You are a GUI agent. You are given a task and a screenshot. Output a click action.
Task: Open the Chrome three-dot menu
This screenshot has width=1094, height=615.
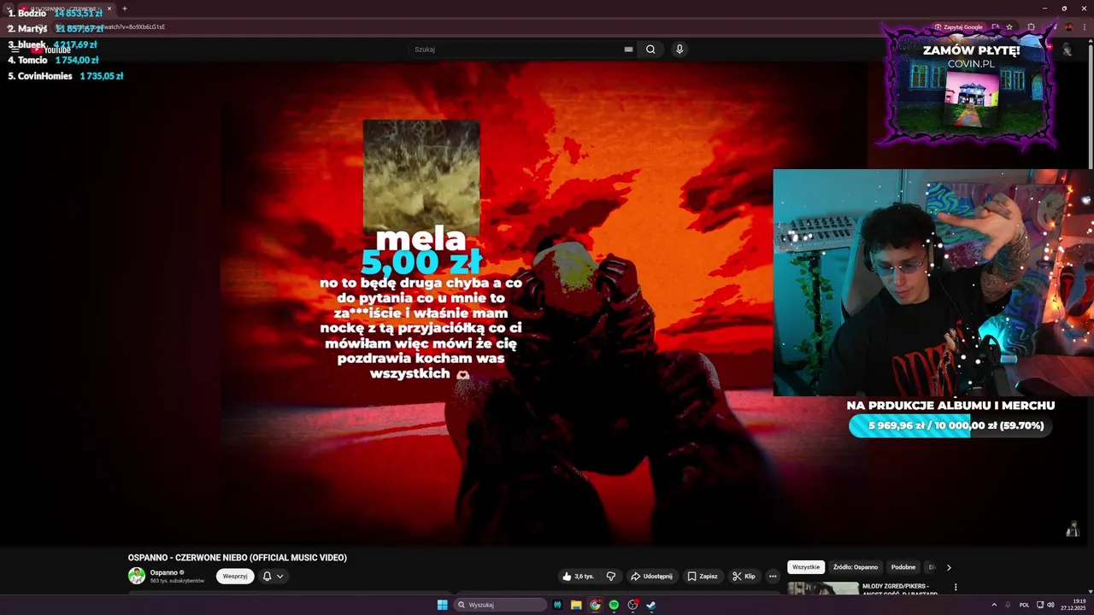tap(1083, 26)
